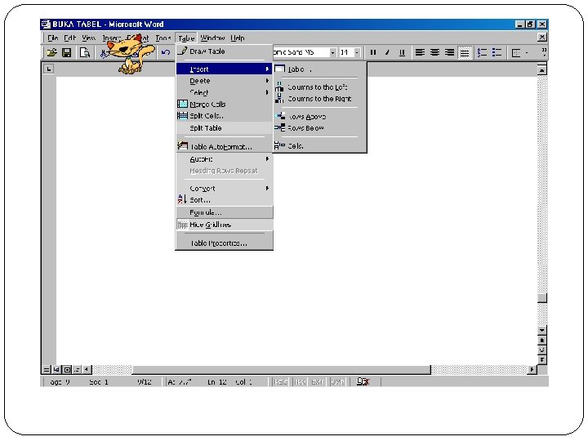This screenshot has height=441, width=588.
Task: Open the Tools menu
Action: pos(163,38)
